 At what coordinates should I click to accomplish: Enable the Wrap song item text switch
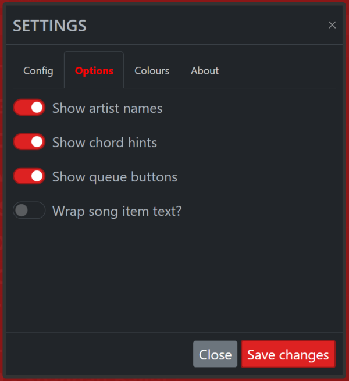tap(29, 210)
